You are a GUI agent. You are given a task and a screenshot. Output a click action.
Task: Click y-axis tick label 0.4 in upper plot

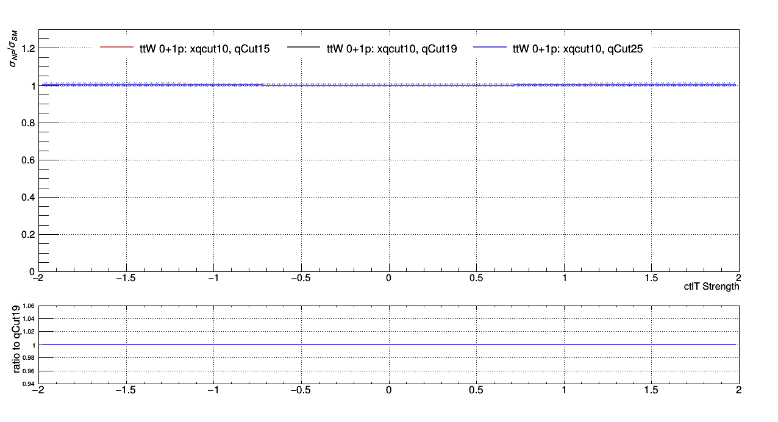pyautogui.click(x=28, y=198)
